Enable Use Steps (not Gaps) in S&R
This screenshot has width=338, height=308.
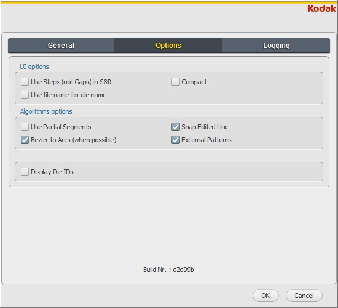(25, 82)
